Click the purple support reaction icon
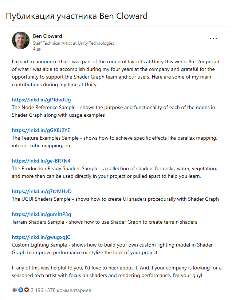This screenshot has width=232, height=300. (x=15, y=290)
